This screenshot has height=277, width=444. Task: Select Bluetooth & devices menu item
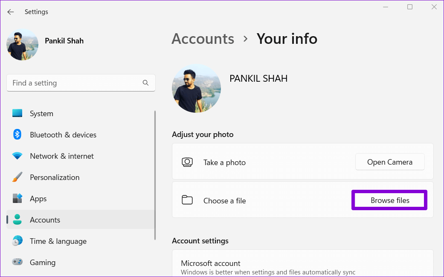[63, 135]
